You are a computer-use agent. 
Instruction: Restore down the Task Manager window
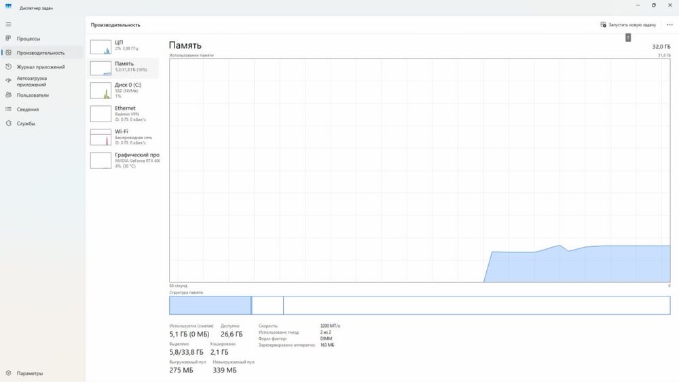(653, 5)
